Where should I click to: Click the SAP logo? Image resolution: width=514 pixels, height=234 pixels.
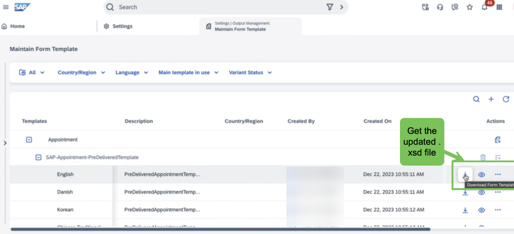tap(22, 7)
